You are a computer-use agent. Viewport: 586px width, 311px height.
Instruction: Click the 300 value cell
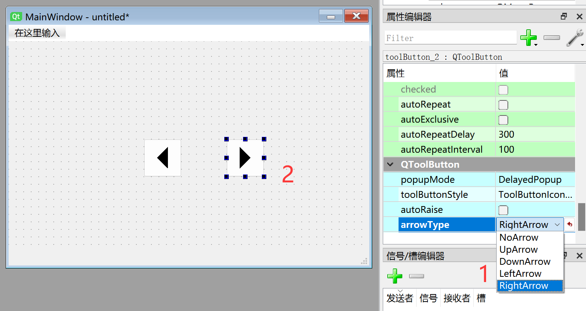pyautogui.click(x=535, y=134)
